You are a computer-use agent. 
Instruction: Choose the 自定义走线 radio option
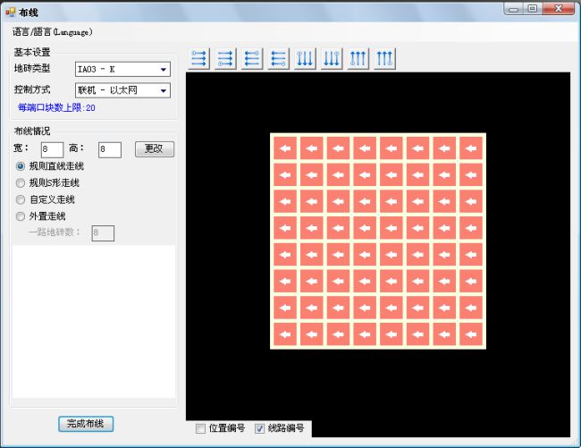click(21, 199)
